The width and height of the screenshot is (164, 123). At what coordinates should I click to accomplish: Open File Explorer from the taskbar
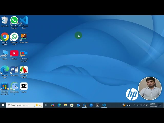click(x=66, y=105)
